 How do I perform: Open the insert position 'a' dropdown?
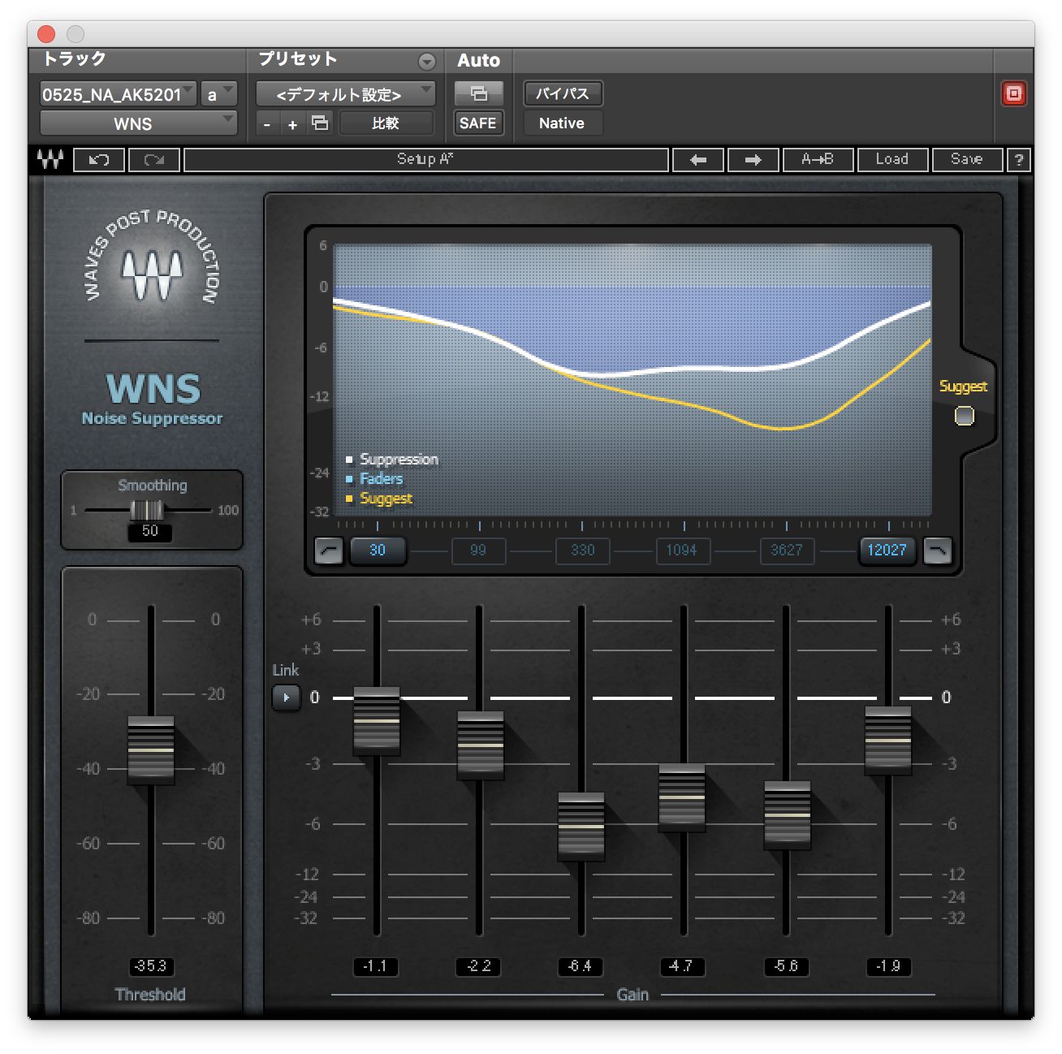[x=219, y=94]
